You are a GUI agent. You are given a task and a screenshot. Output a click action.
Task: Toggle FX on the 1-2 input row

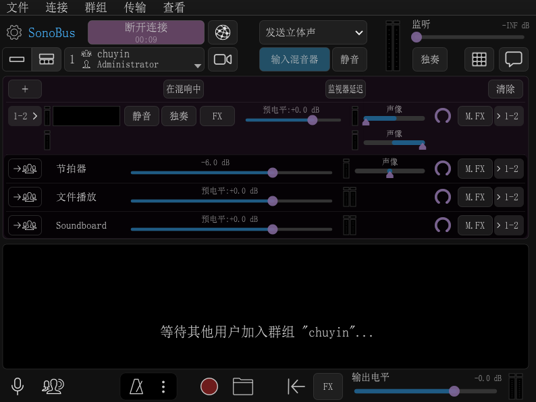click(217, 116)
